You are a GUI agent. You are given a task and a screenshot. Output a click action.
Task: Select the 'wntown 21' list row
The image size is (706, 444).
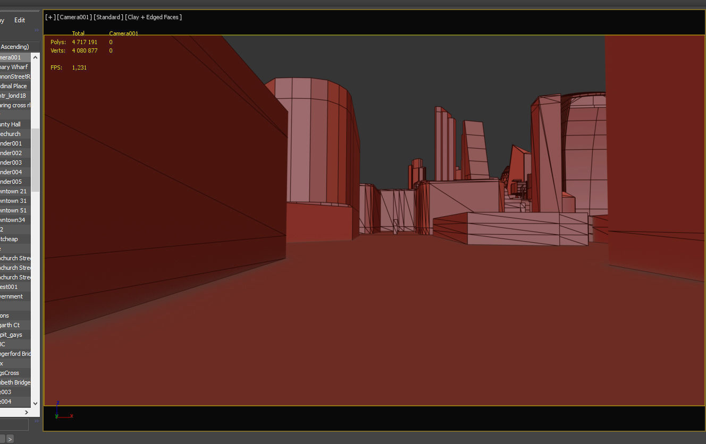(15, 191)
